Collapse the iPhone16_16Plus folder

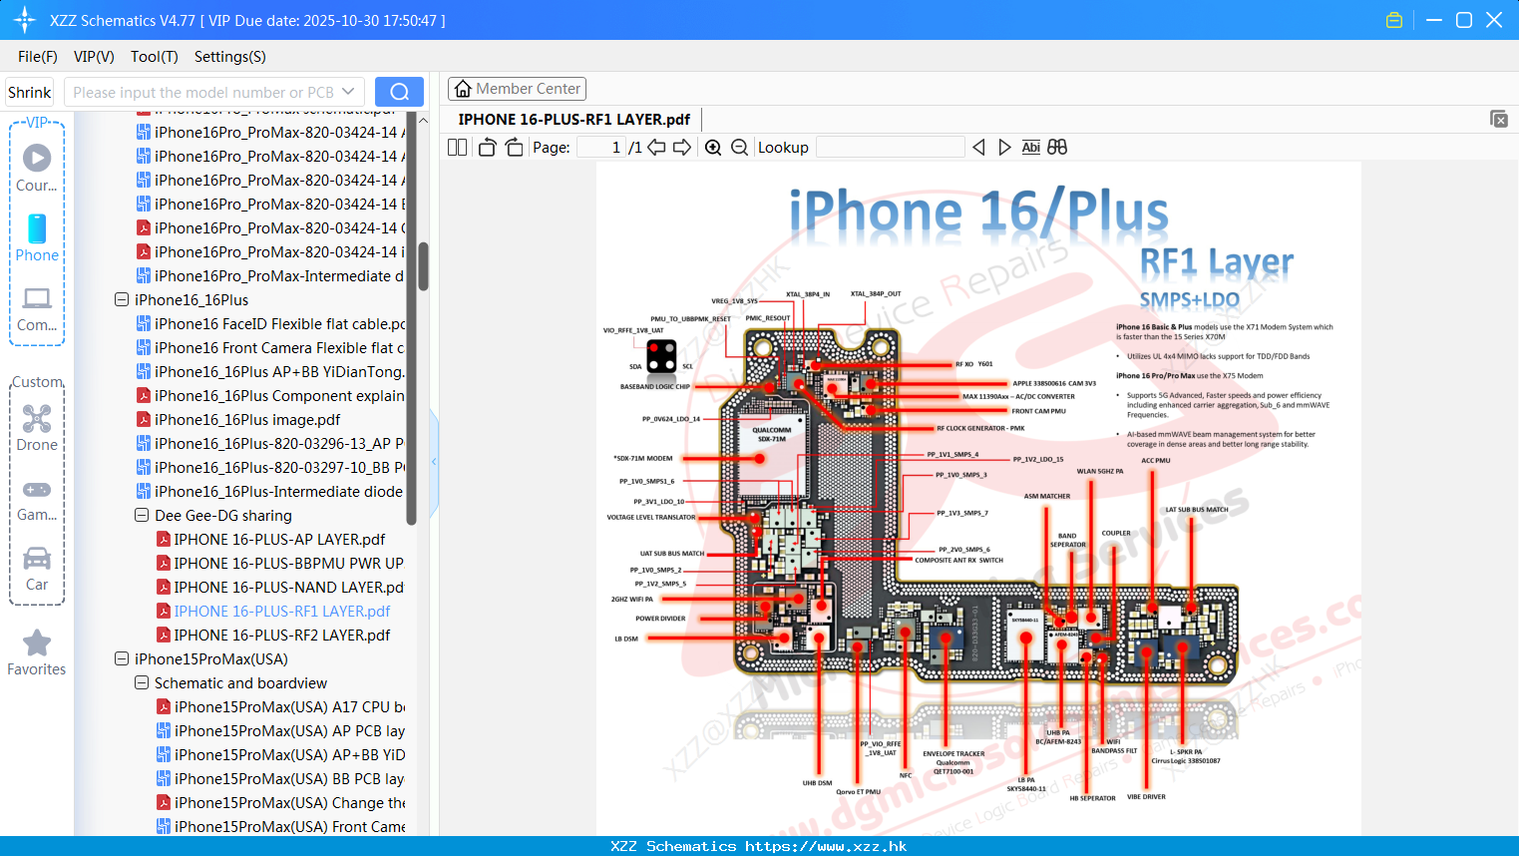click(122, 299)
